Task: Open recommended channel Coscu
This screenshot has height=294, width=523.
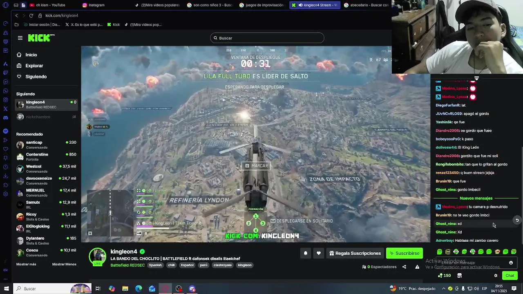Action: [46, 252]
